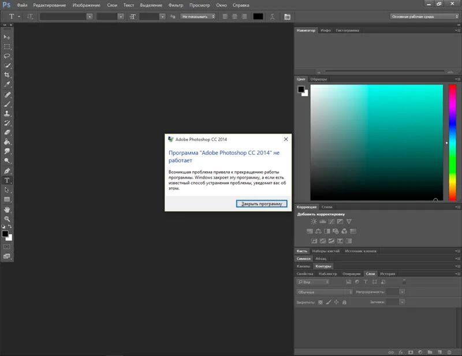Toggle lock all padlock icon
Image resolution: width=462 pixels, height=356 pixels.
(x=344, y=302)
